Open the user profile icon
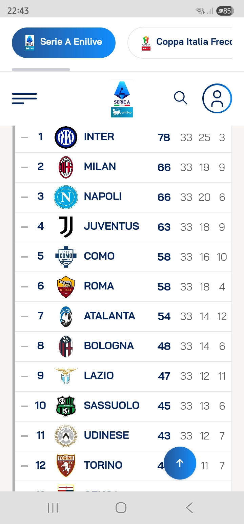244x524 pixels. [217, 98]
